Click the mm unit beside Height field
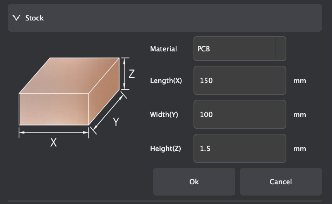Screen dimensions: 332x204 (x=299, y=149)
